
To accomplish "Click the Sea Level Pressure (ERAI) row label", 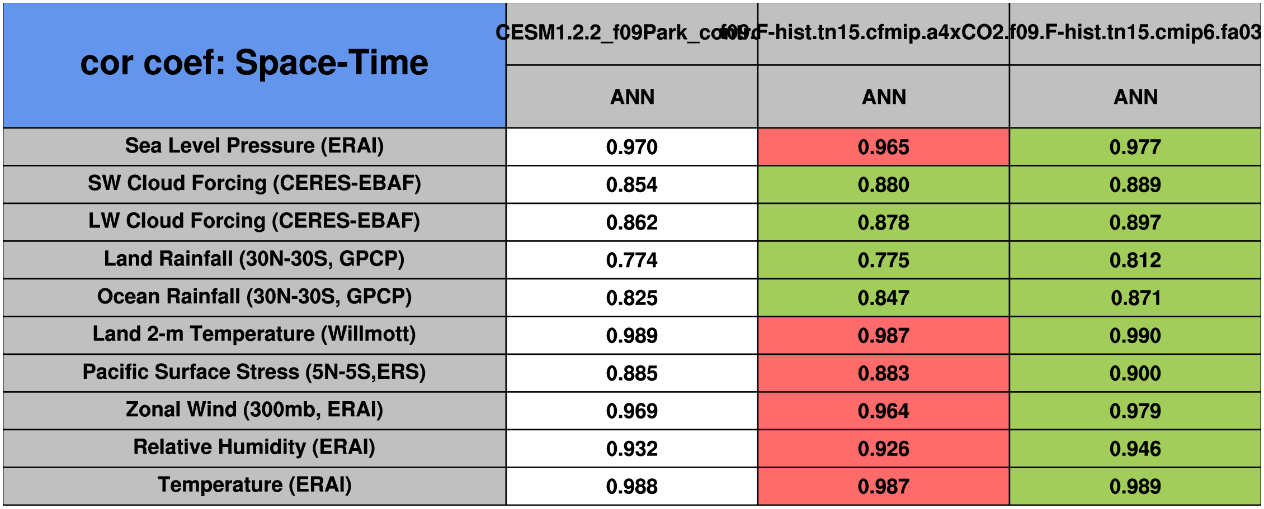I will tap(254, 146).
